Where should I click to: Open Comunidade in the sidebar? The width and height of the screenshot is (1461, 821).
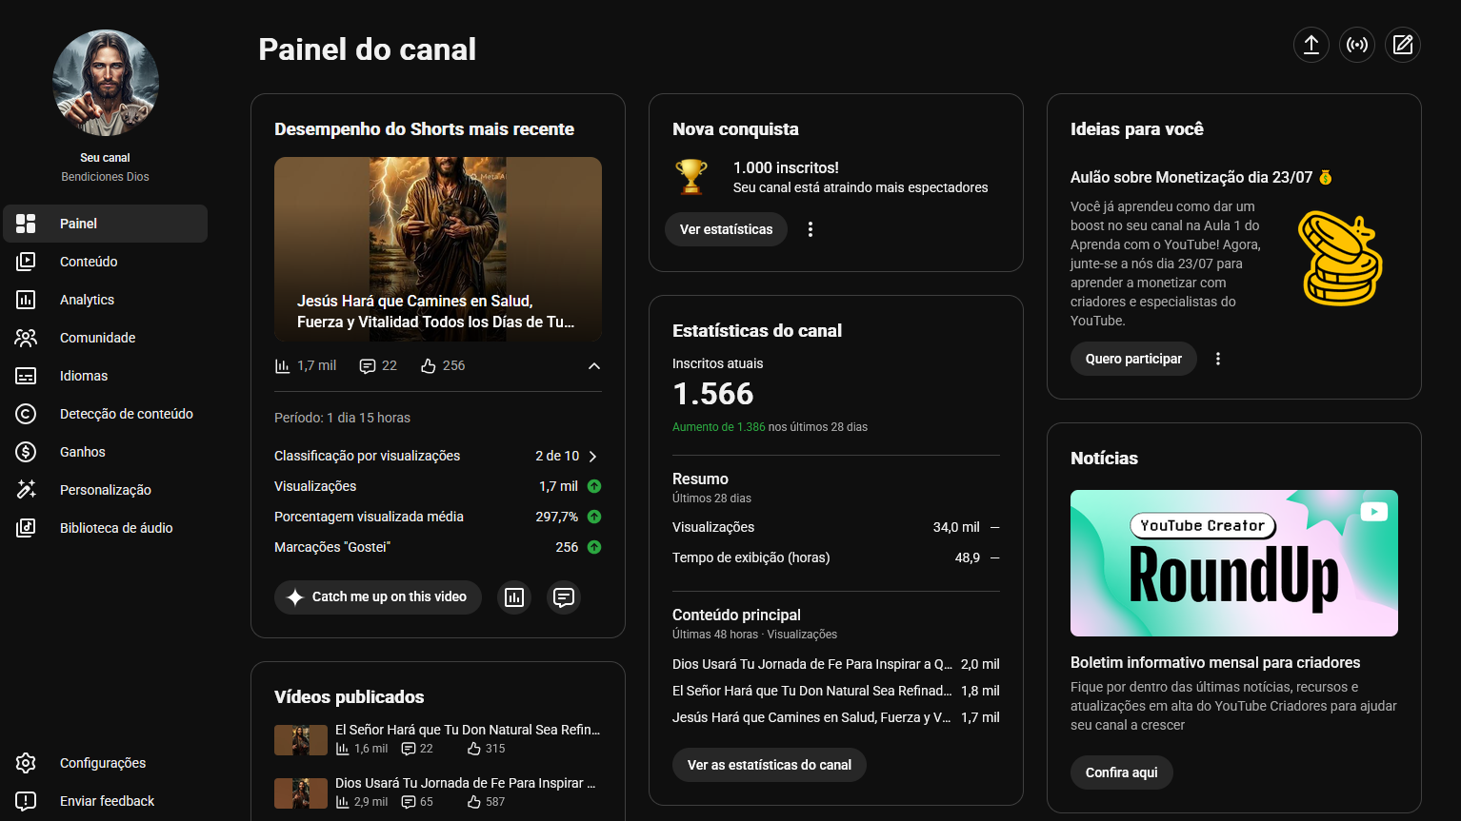tap(105, 338)
